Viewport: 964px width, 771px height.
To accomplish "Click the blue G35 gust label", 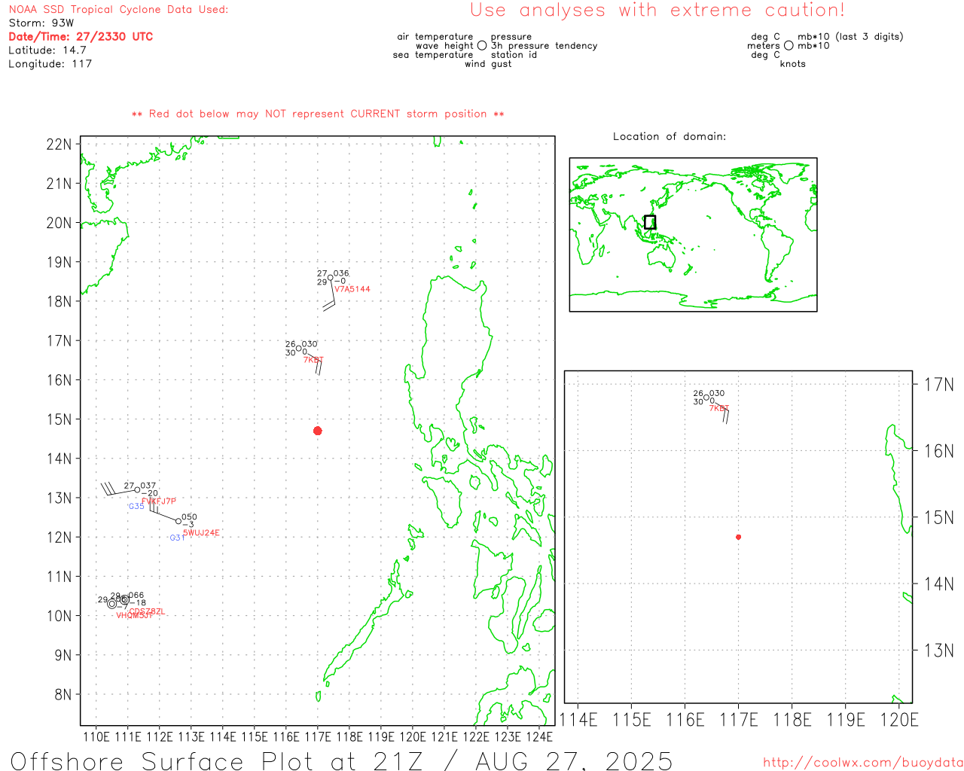I will click(136, 507).
